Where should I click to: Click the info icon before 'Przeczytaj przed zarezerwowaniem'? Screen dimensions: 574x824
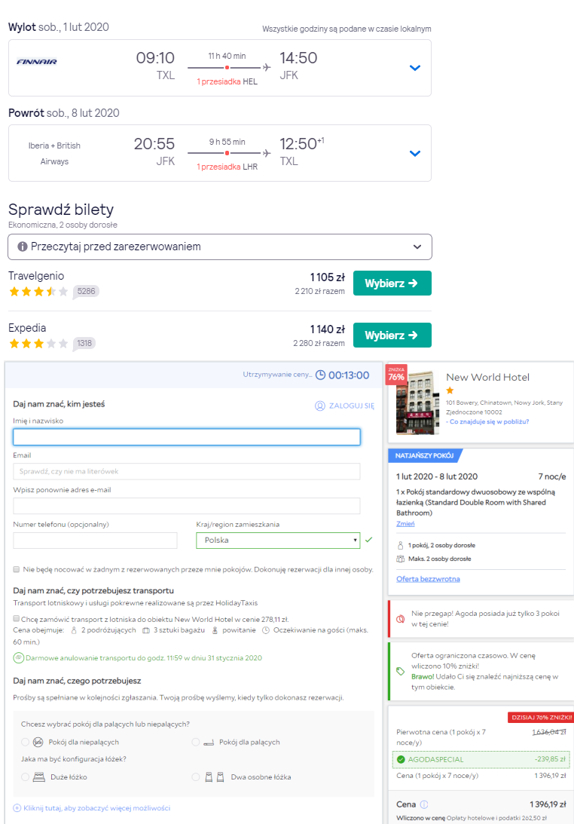pos(23,247)
